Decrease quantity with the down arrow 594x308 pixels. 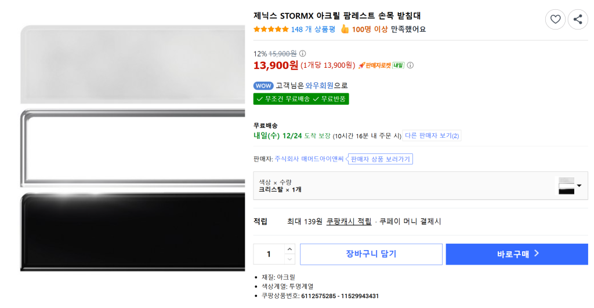coord(290,259)
